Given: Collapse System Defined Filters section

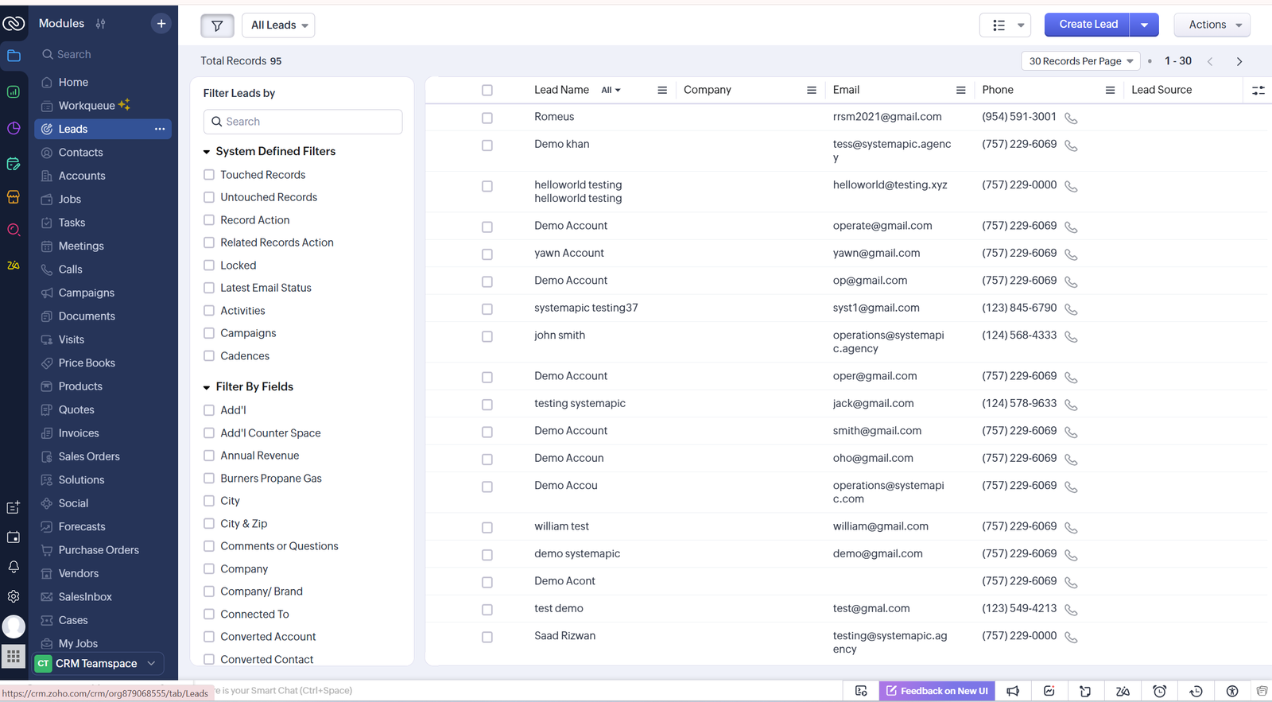Looking at the screenshot, I should coord(207,152).
